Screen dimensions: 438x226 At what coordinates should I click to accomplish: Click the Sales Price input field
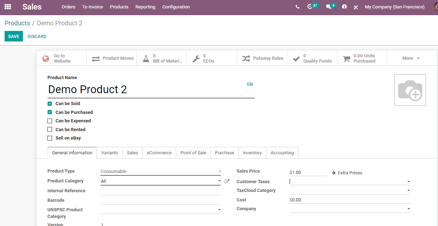coord(308,173)
